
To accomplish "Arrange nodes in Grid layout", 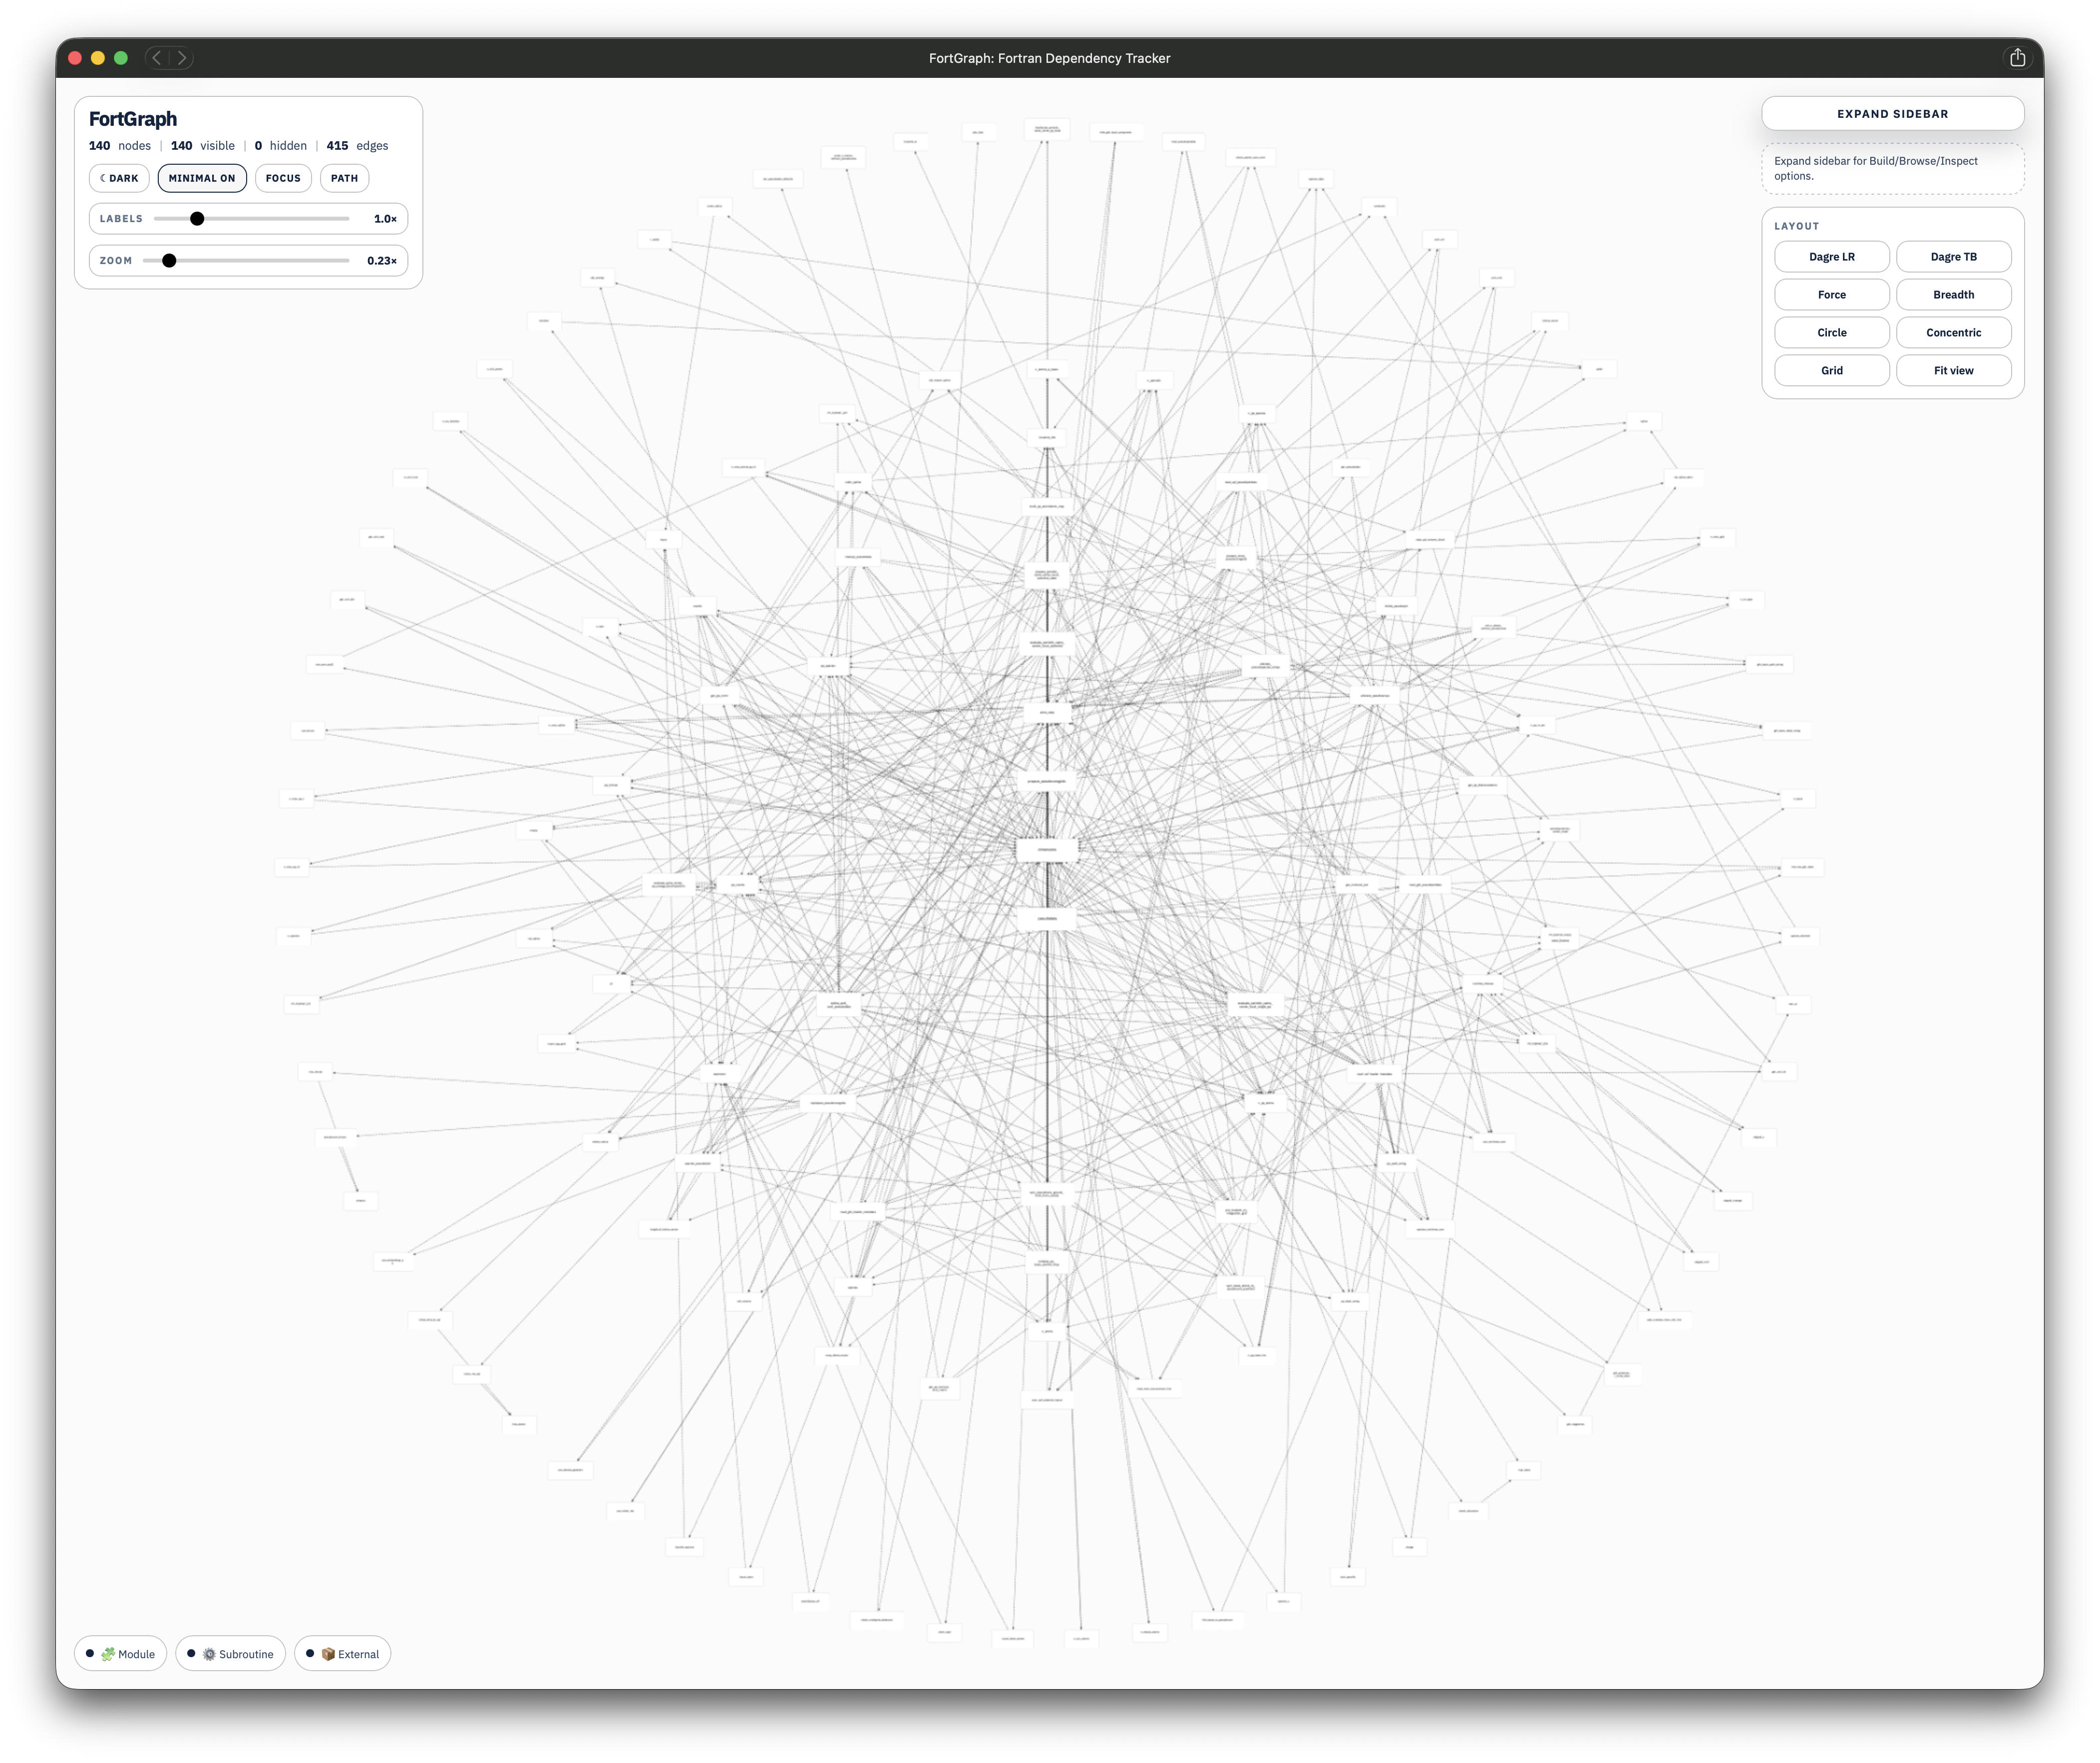I will pyautogui.click(x=1831, y=371).
